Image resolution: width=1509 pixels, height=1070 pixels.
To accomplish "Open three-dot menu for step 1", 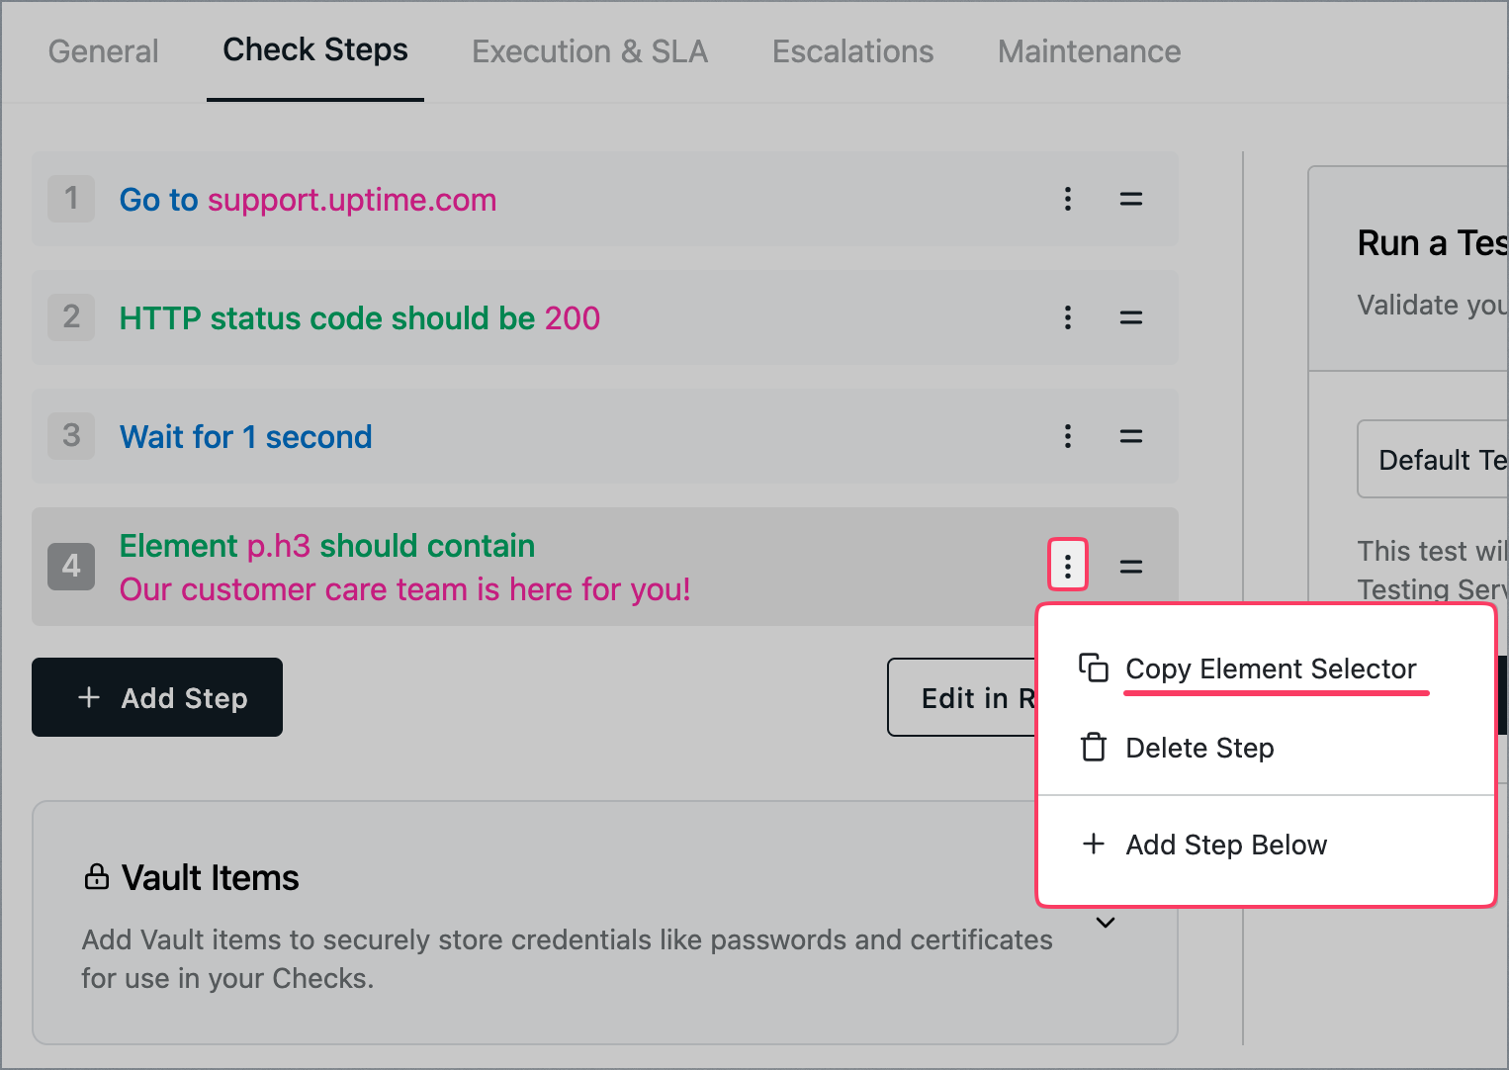I will tap(1068, 199).
